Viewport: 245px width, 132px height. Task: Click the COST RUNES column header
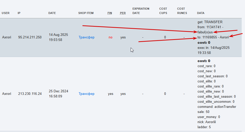tap(182, 11)
